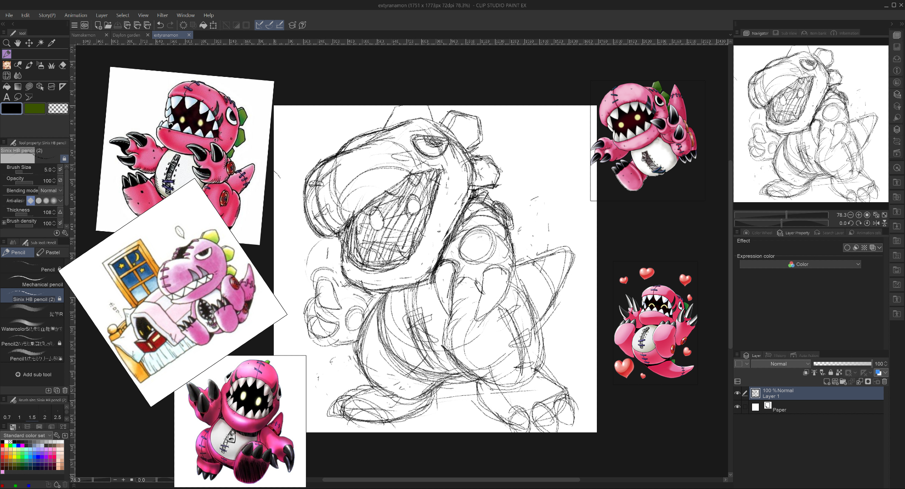This screenshot has width=905, height=489.
Task: Select the Fill bucket tool
Action: (6, 86)
